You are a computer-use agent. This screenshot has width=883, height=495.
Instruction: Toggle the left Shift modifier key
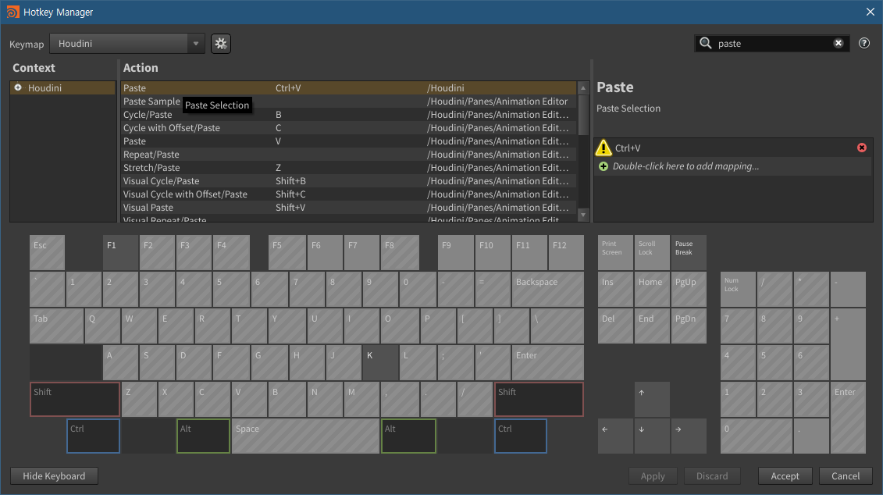74,399
